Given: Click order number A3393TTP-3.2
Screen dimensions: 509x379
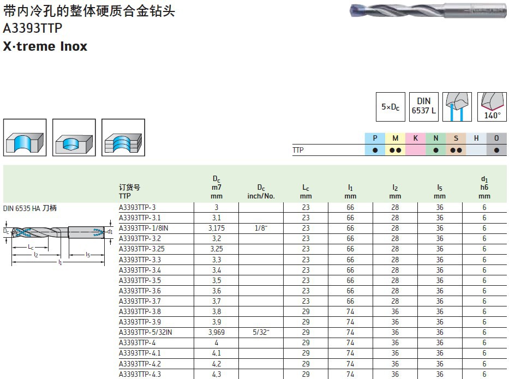Looking at the screenshot, I should point(140,238).
